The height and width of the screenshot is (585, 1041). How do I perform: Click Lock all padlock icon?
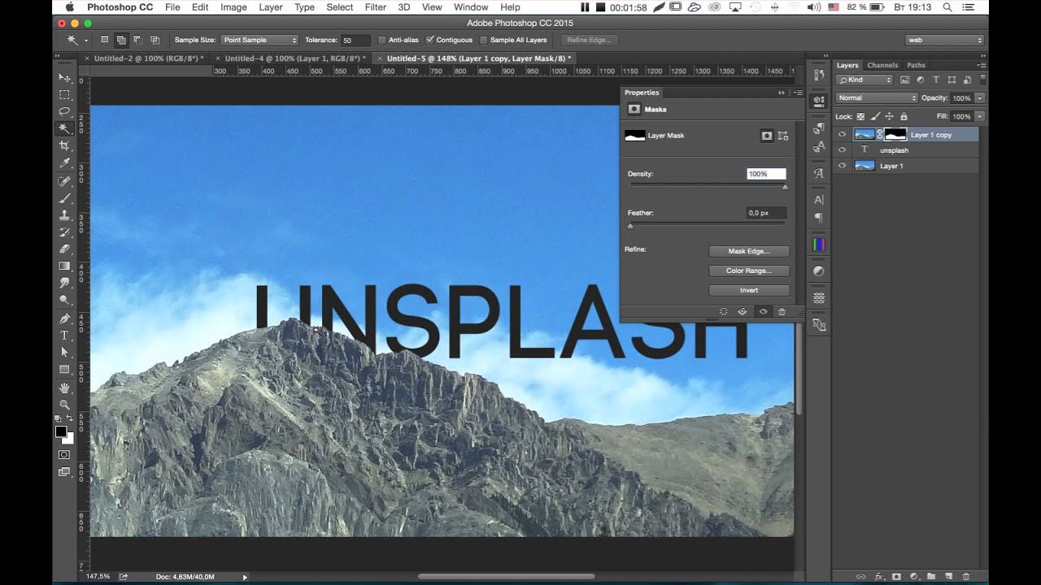pos(904,116)
